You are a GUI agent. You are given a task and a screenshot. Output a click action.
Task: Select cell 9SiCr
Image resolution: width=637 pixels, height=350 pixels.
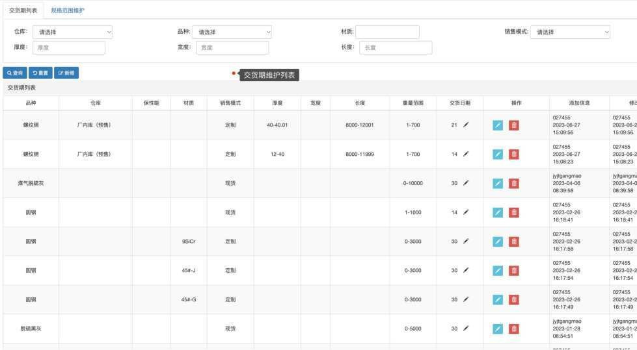click(189, 242)
